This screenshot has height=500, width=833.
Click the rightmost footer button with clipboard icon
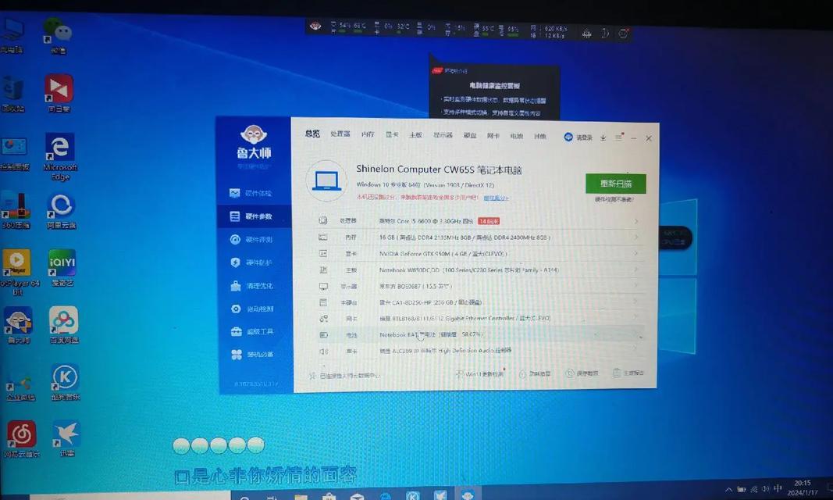click(628, 373)
